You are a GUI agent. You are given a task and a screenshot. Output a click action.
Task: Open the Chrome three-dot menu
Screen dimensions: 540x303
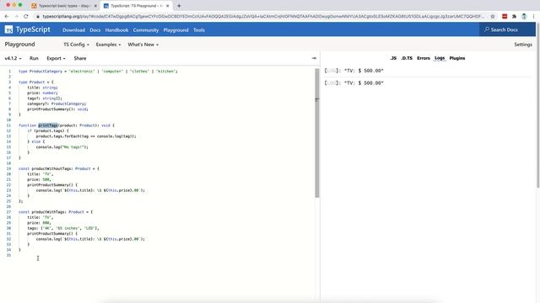coord(533,16)
